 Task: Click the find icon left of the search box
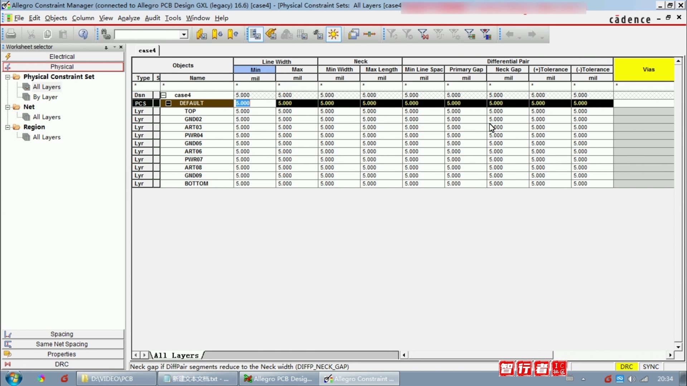coord(106,34)
